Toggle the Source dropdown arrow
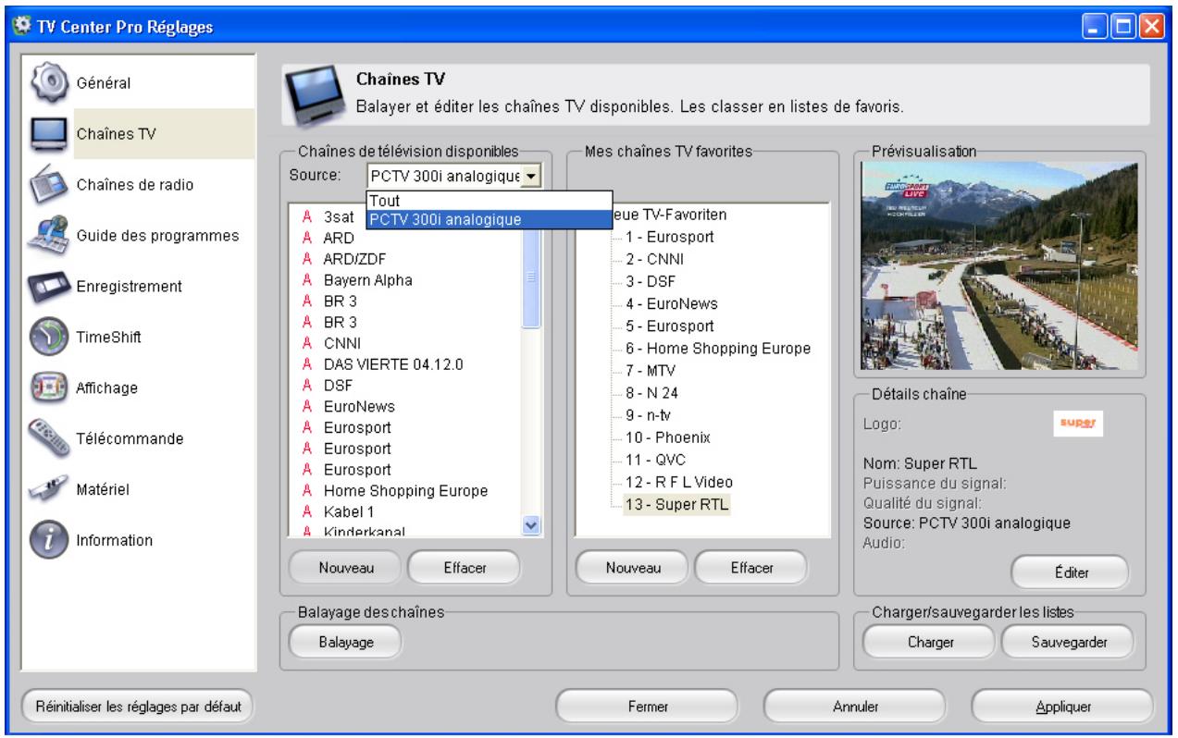Image resolution: width=1178 pixels, height=738 pixels. click(x=531, y=175)
